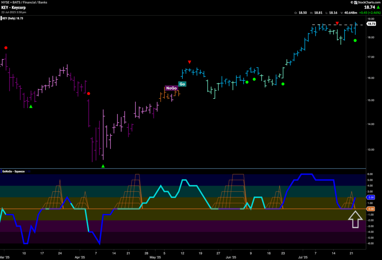382x260 pixels.
Task: Click the red circle marker in early March
Action: tap(6, 48)
